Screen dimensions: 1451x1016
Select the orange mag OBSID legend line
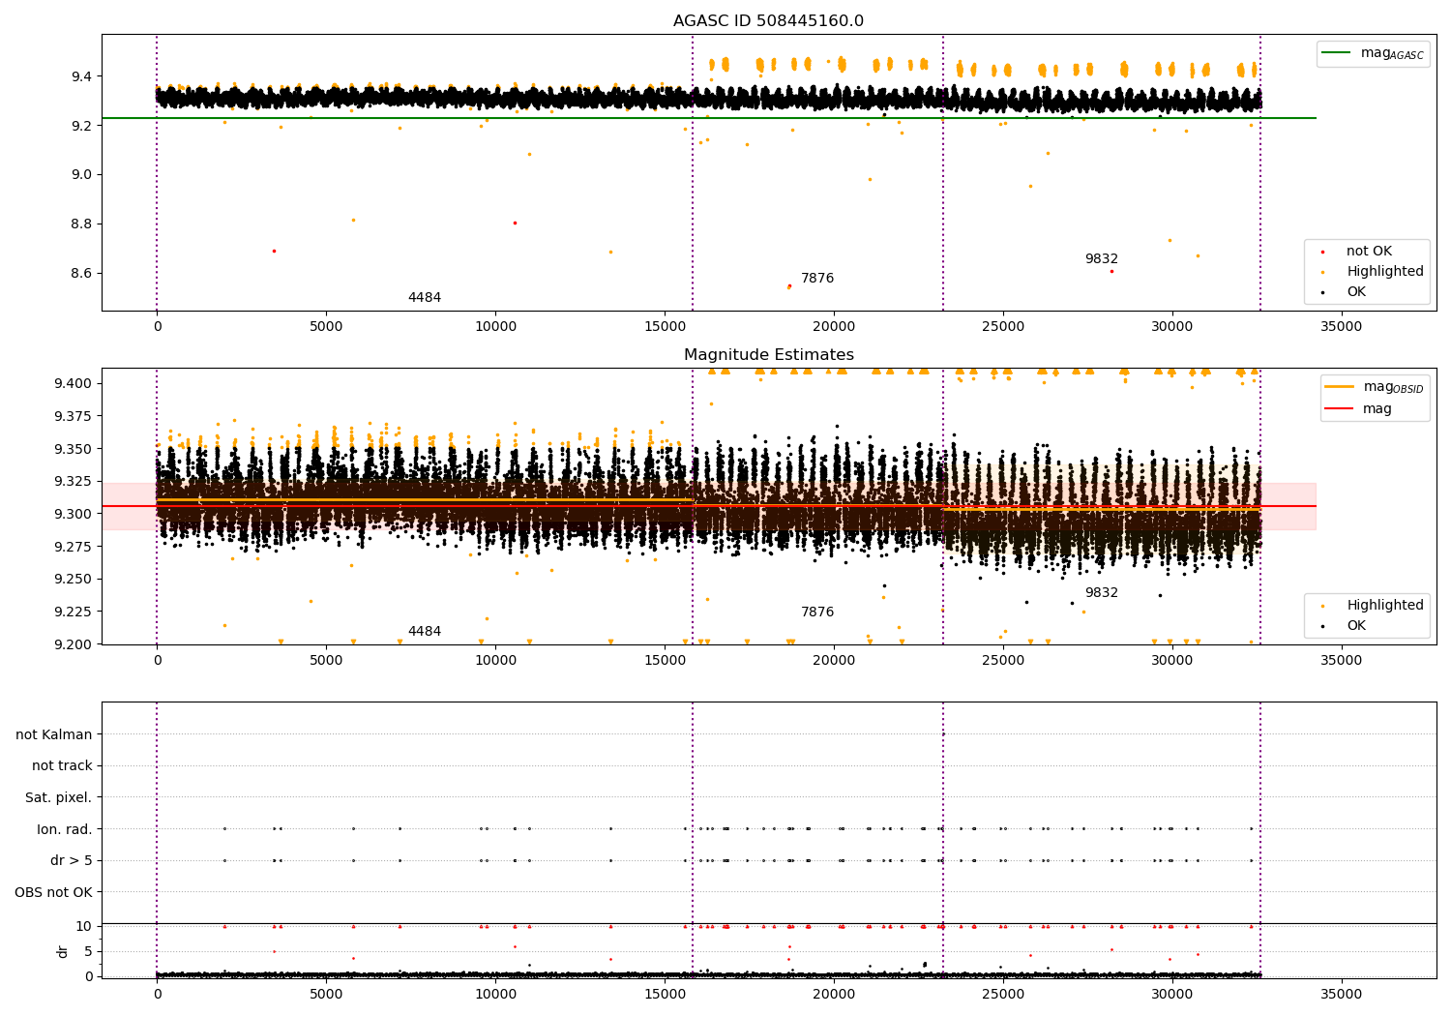[x=1340, y=387]
